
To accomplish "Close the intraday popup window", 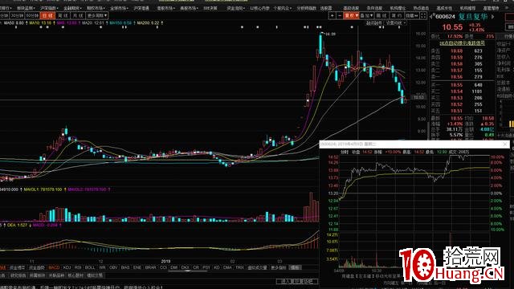I will pyautogui.click(x=505, y=144).
